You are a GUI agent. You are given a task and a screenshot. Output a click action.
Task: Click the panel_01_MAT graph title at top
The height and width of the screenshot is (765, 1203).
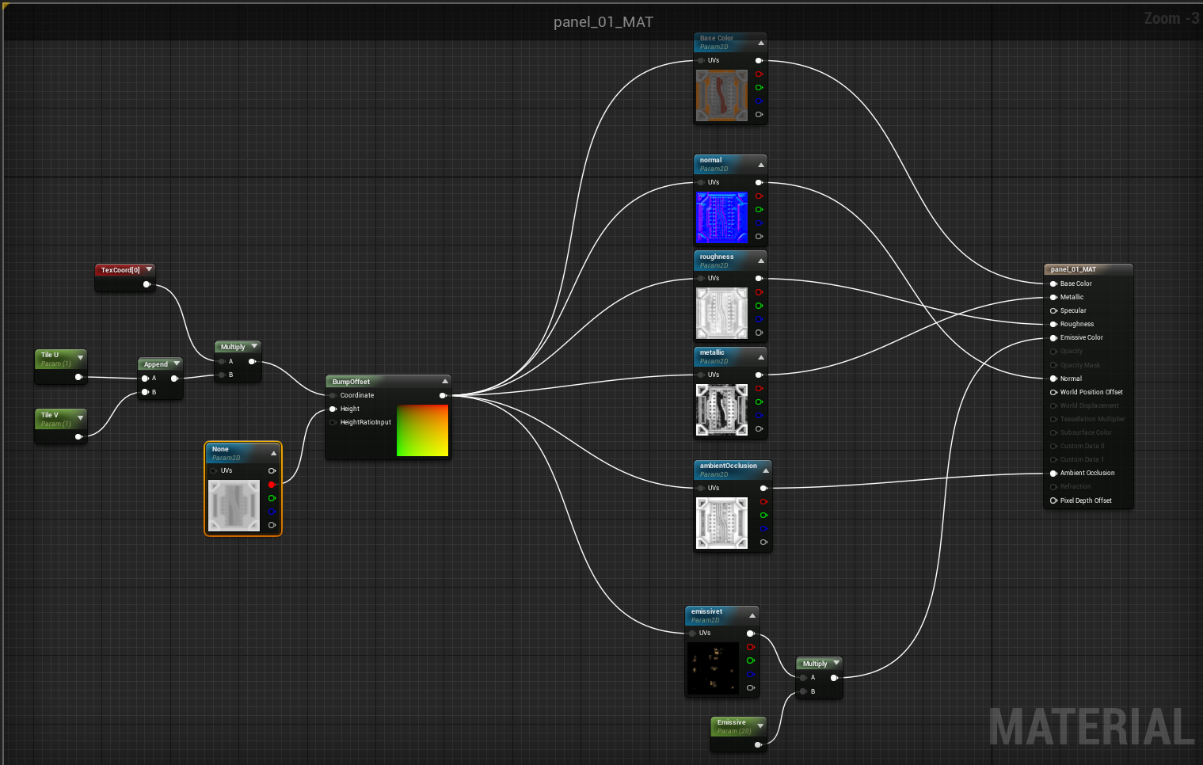click(603, 22)
